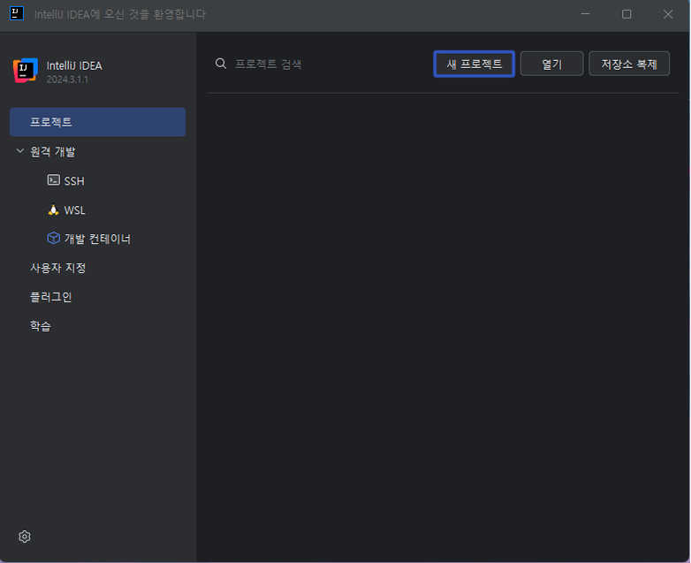Click the 열기 button
The height and width of the screenshot is (563, 691).
(551, 64)
